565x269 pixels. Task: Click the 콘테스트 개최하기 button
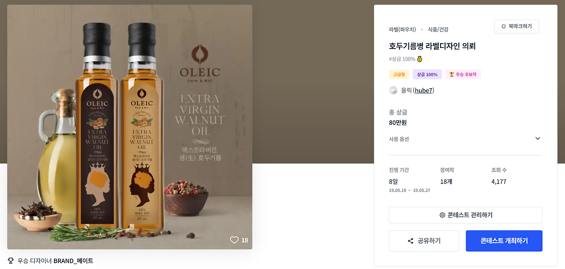[504, 241]
